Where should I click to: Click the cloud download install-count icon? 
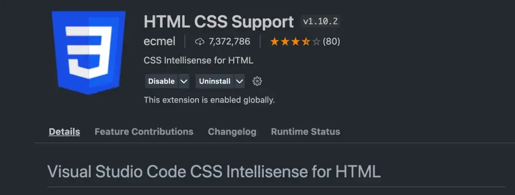(x=200, y=41)
